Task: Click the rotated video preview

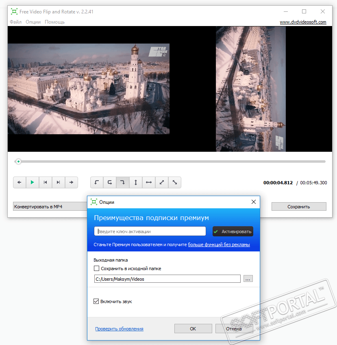Action: coord(250,89)
